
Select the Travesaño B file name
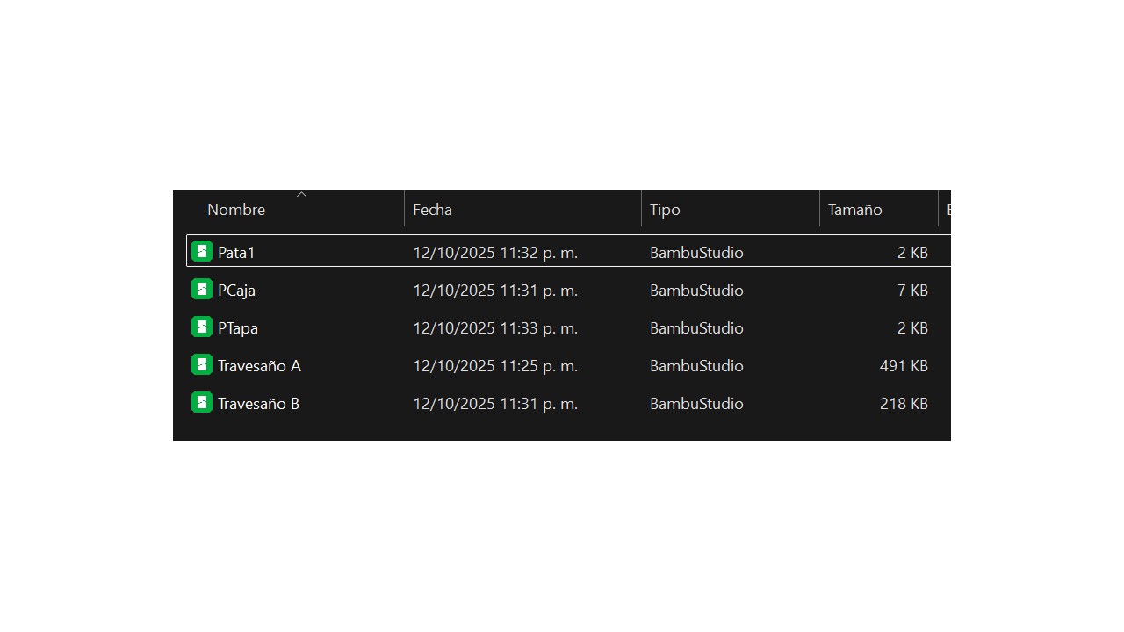258,404
